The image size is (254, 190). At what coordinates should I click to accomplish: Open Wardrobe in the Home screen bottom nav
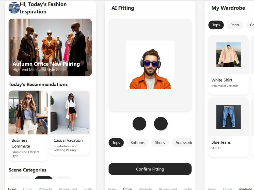46,188
